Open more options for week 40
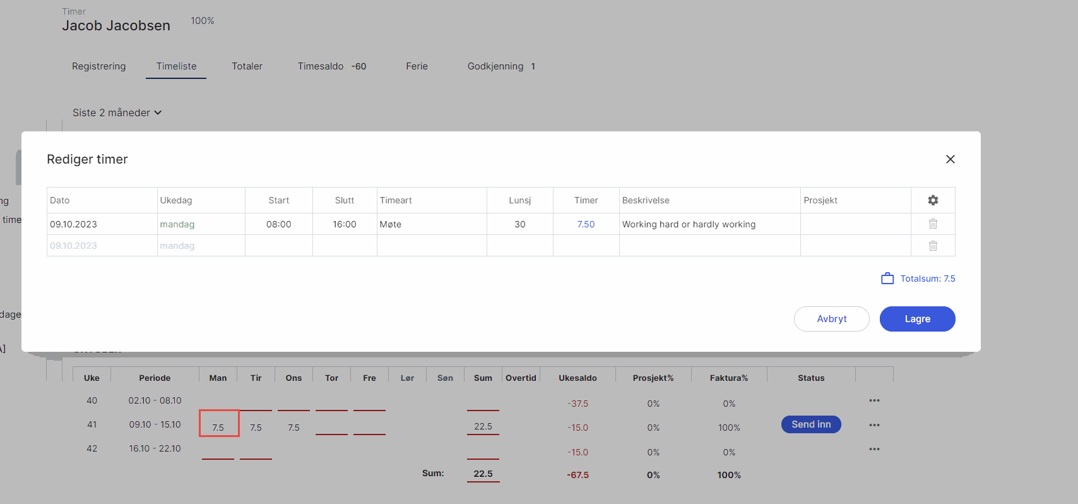Viewport: 1078px width, 504px height. [874, 400]
